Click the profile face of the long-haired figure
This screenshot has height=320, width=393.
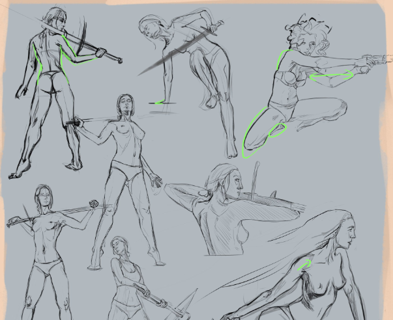(350, 232)
